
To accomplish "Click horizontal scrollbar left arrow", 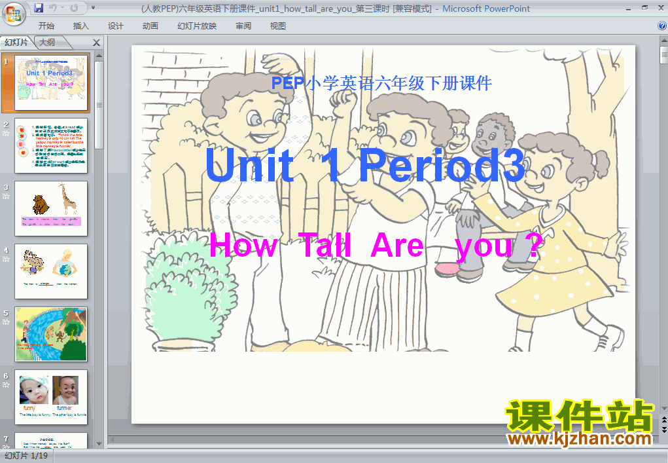I will [x=112, y=439].
